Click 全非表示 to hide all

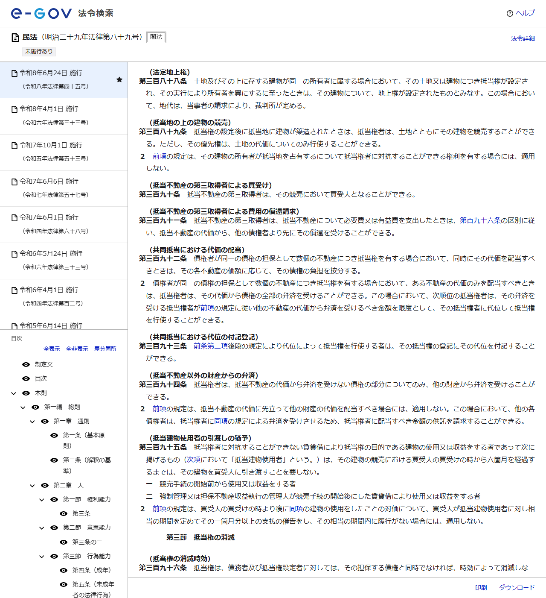77,349
